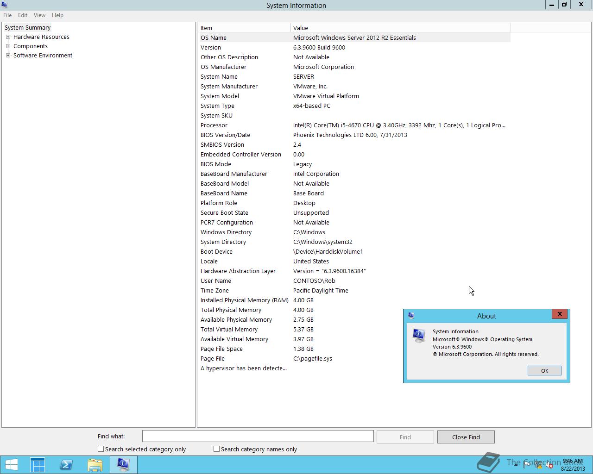Select the Time Zone row

354,291
